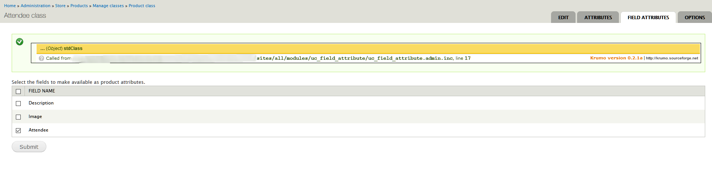Enable the Image field checkbox
This screenshot has height=174, width=712.
point(18,117)
